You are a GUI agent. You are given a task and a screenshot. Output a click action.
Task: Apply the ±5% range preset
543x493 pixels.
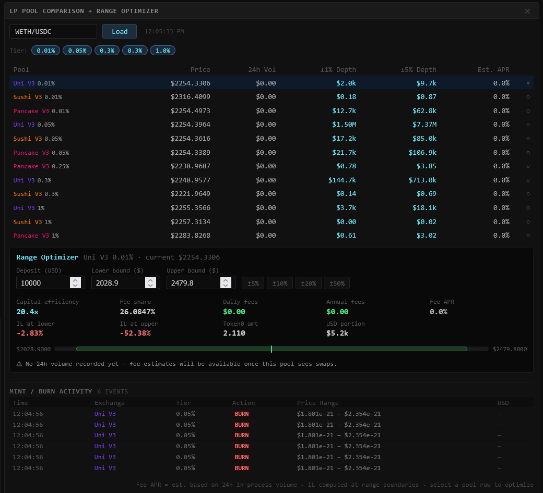tap(253, 283)
